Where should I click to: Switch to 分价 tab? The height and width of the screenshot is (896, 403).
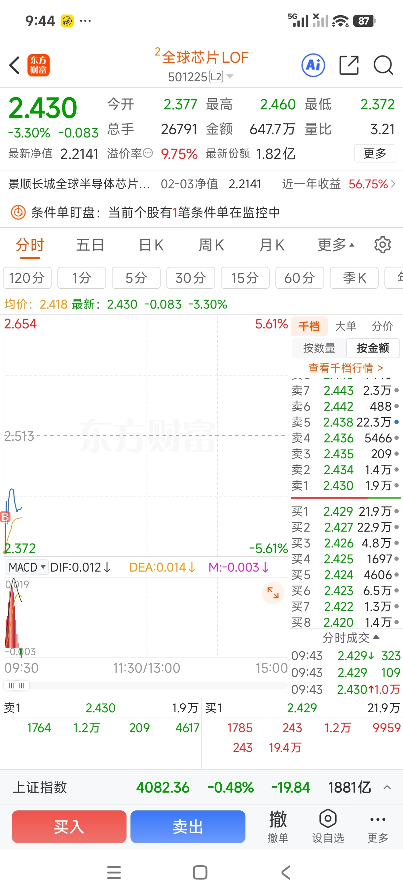tap(382, 326)
